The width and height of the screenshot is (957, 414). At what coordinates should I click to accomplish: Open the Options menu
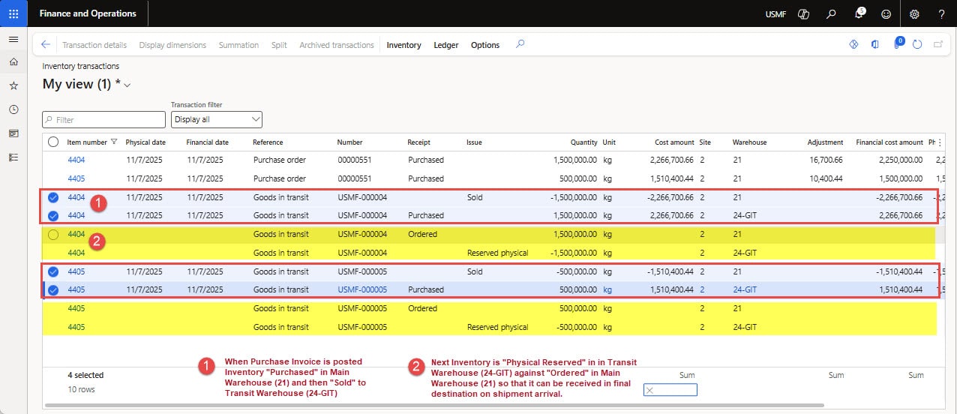pyautogui.click(x=485, y=45)
